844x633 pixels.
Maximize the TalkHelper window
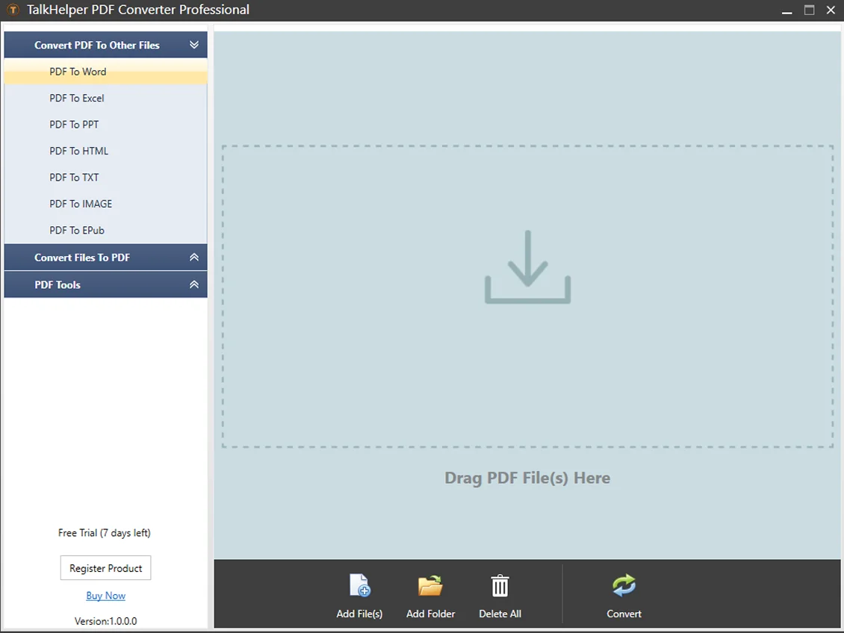point(809,10)
